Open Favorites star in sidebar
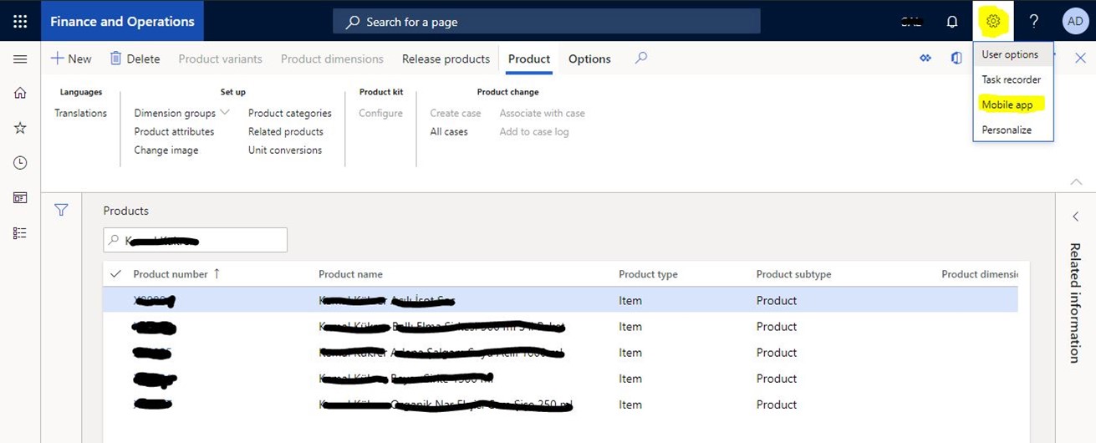Screen dimensions: 1096x443 (x=20, y=128)
